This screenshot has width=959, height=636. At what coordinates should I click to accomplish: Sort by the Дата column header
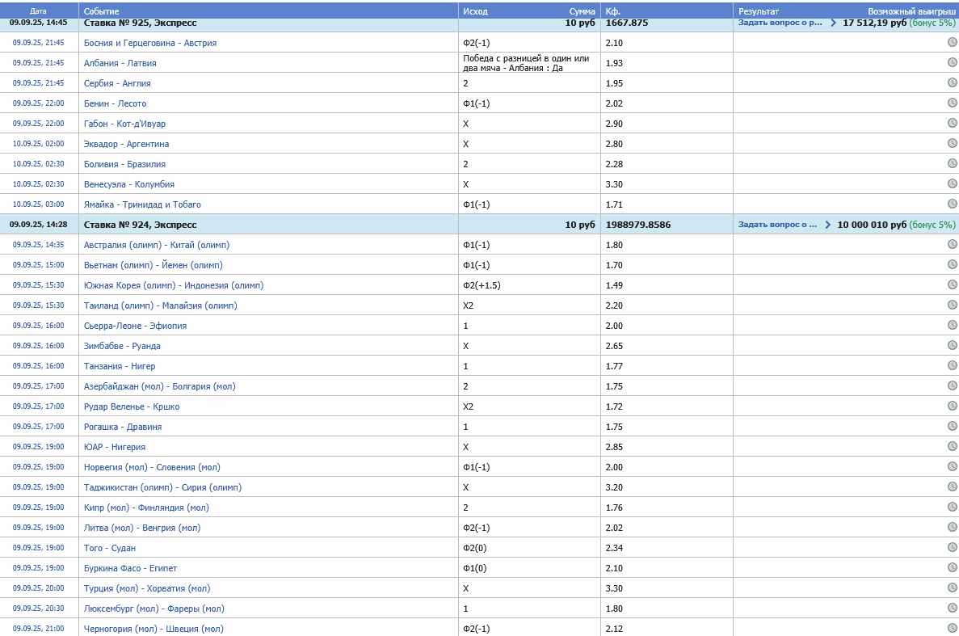38,11
